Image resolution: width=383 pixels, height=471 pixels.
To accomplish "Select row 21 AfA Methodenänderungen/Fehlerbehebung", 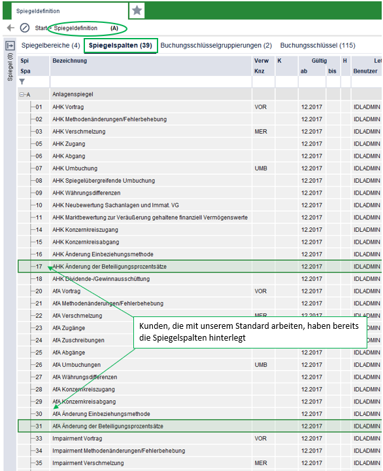I will point(199,304).
